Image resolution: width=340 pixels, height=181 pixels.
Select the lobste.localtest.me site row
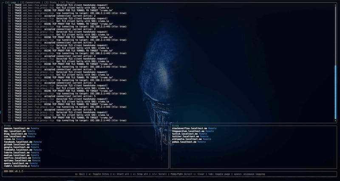point(21,153)
